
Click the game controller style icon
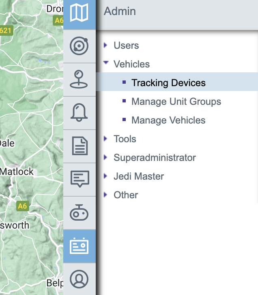(79, 213)
